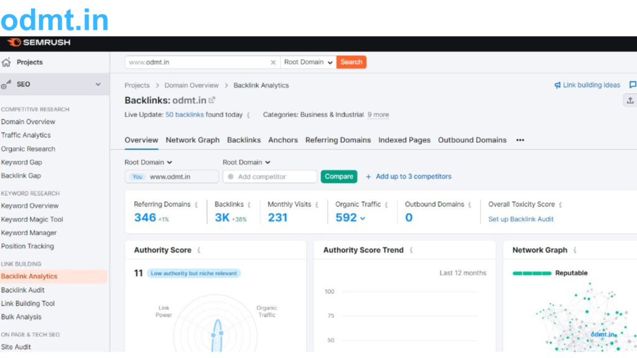637x358 pixels.
Task: Open the 50 backlinks link
Action: click(x=184, y=115)
